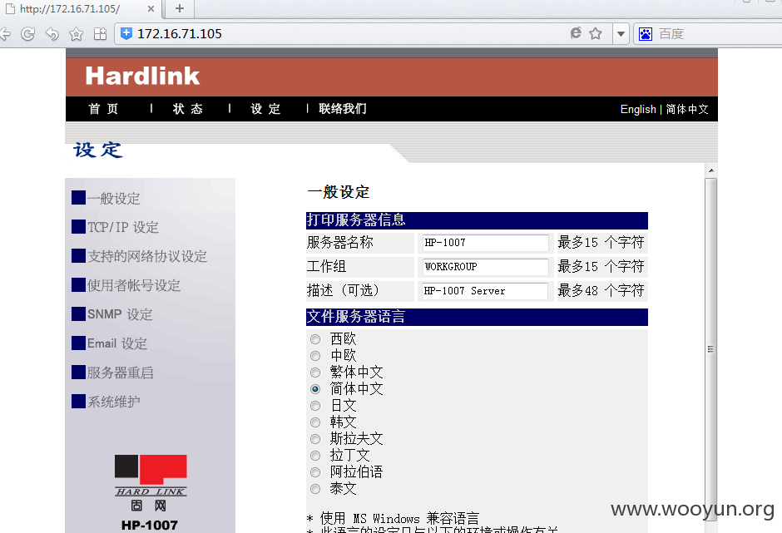This screenshot has width=782, height=533.
Task: Select the 西欧 language radio button
Action: pos(315,339)
